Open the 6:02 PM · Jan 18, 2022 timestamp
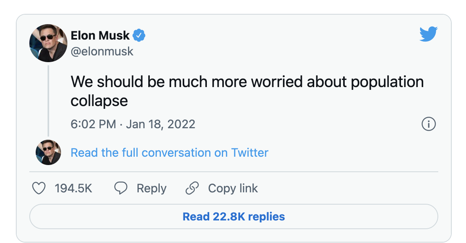Image resolution: width=466 pixels, height=243 pixels. click(133, 124)
